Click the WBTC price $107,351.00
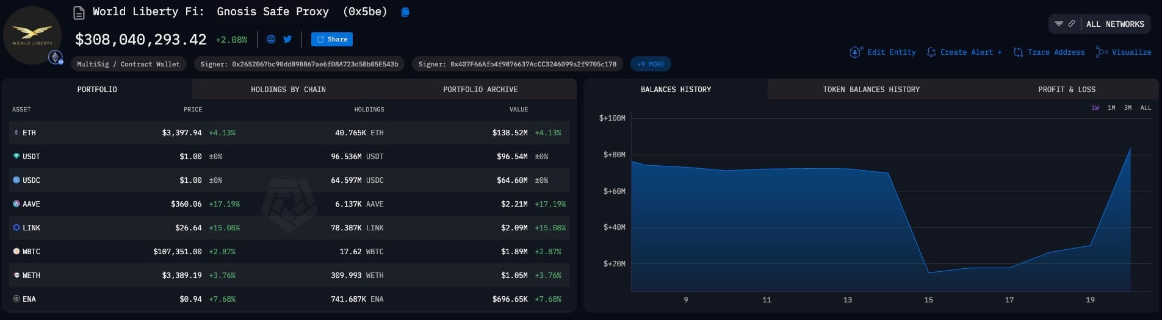 (x=178, y=251)
